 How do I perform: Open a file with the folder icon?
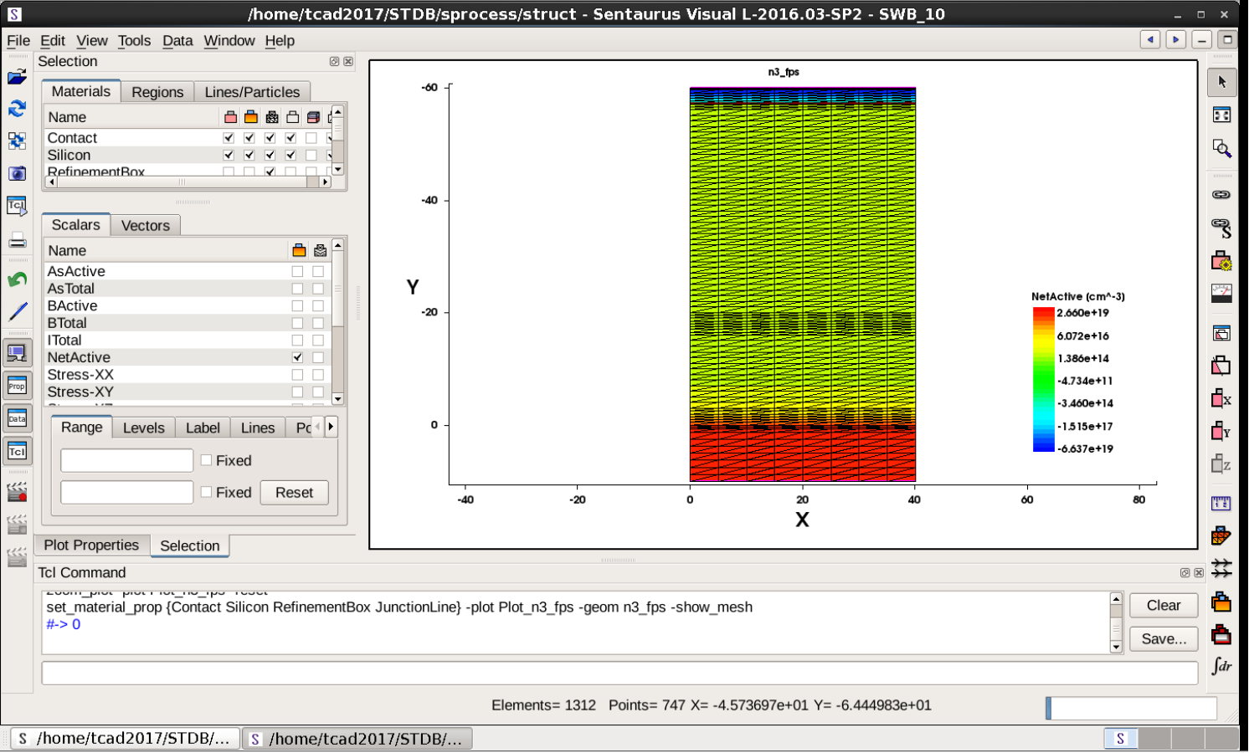[17, 77]
